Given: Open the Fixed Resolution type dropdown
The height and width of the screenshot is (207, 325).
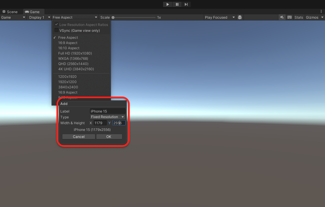Looking at the screenshot, I should [107, 117].
